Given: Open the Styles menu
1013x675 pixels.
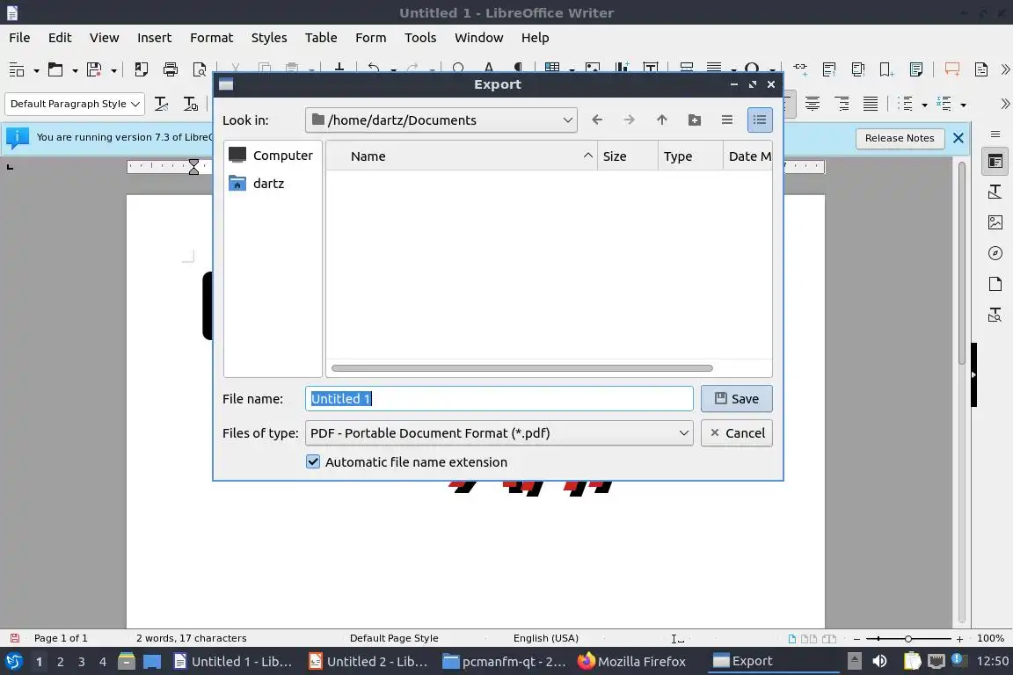Looking at the screenshot, I should [x=269, y=38].
